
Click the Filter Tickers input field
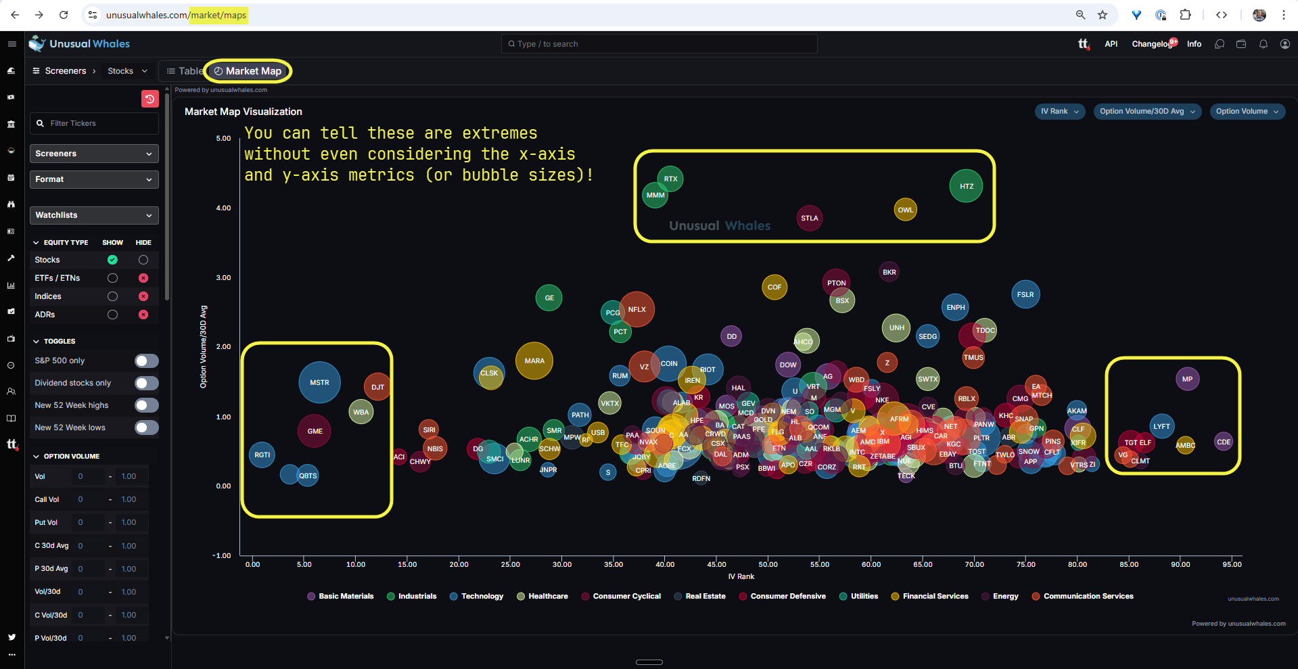point(94,123)
